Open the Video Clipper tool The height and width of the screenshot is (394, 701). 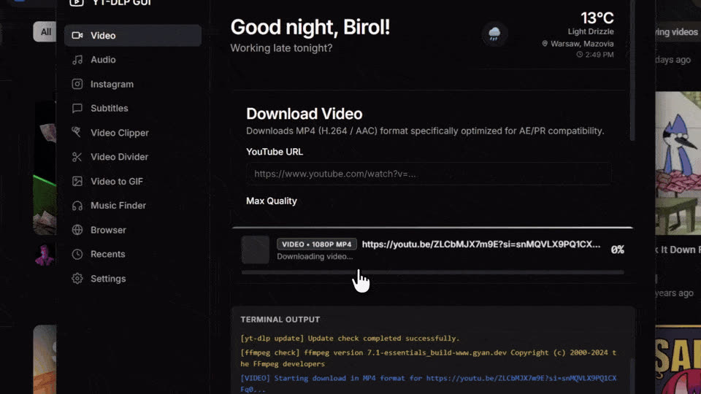[x=133, y=133]
